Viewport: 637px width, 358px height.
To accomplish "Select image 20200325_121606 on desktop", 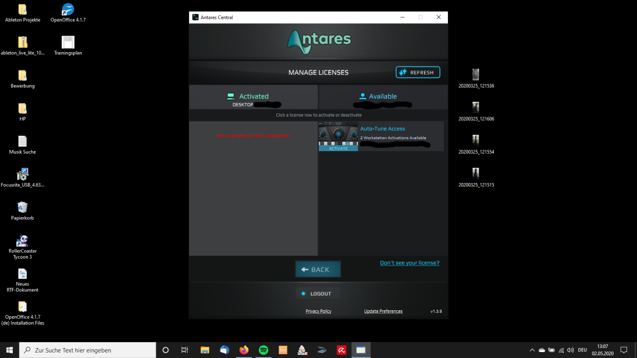I will pos(476,112).
